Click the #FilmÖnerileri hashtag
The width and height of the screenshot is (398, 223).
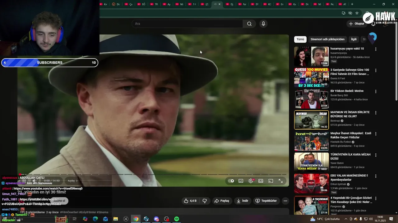[x=69, y=212]
